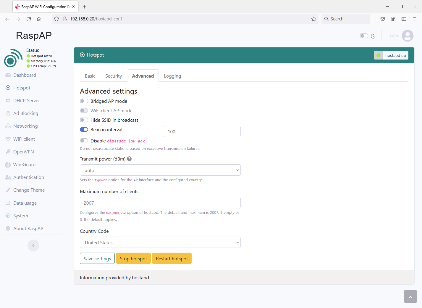
Task: Open the Firefox hamburger menu
Action: [x=415, y=19]
